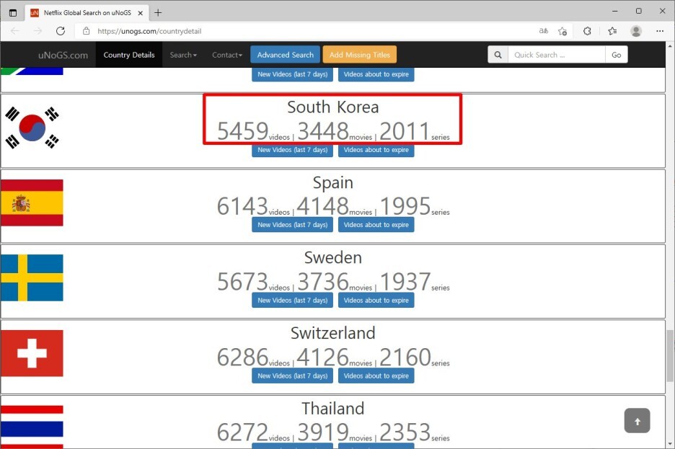Click the page vertical scrollbar thumb
675x449 pixels.
click(670, 356)
